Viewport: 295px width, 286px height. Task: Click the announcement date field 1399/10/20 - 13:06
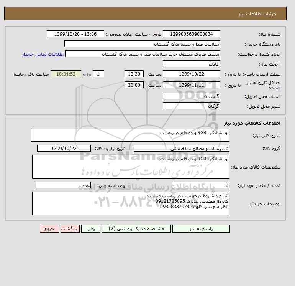[x=75, y=34]
